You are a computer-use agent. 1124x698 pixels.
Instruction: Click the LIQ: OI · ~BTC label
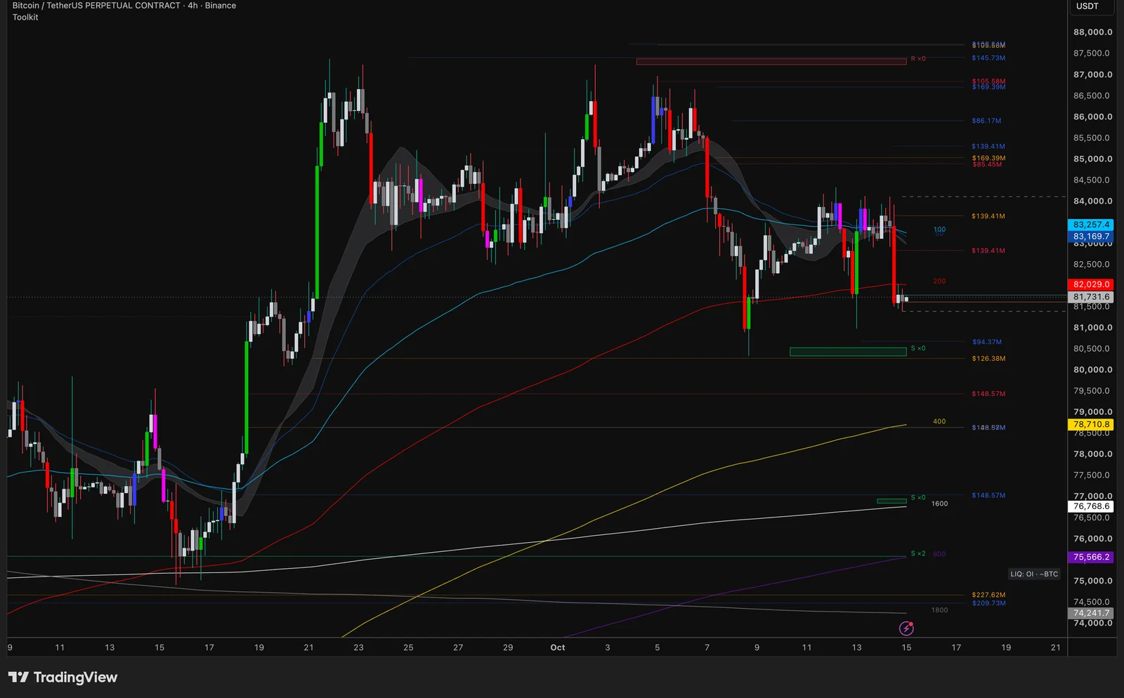click(x=1034, y=574)
